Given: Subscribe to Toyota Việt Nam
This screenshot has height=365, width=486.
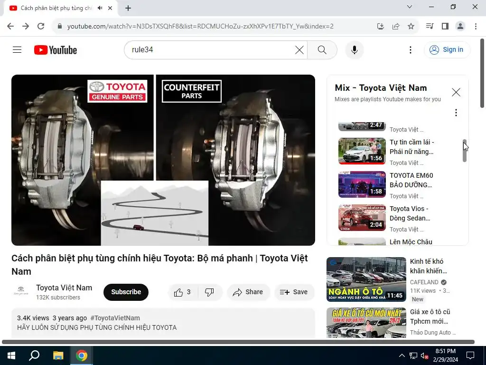Looking at the screenshot, I should [126, 292].
